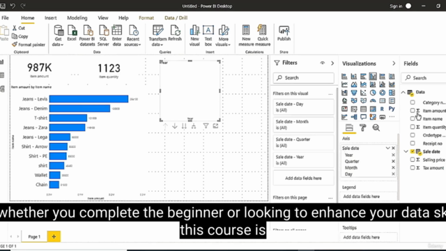
Task: Collapse the Sale date hierarchy in Fields
Action: pyautogui.click(x=406, y=151)
